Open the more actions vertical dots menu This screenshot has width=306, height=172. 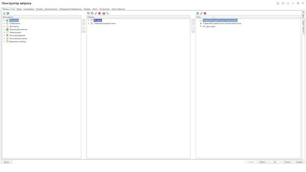point(293,3)
